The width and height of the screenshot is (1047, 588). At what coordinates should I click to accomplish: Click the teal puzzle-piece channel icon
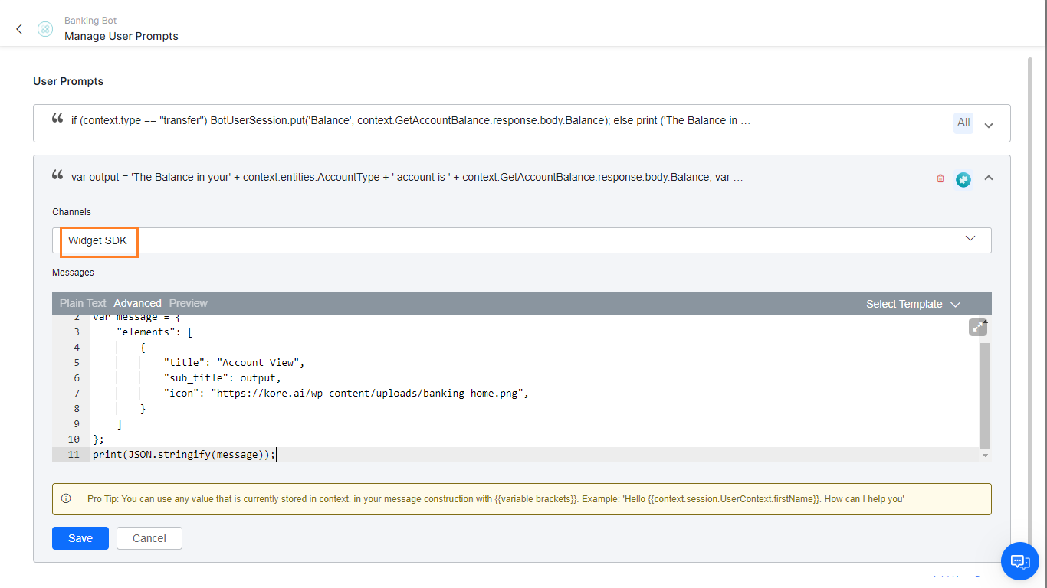tap(963, 179)
